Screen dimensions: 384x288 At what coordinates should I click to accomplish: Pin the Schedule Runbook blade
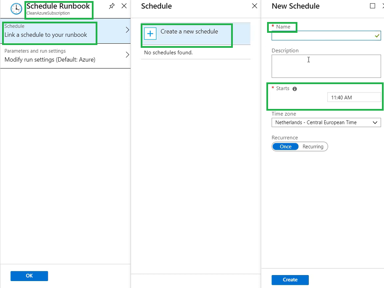click(112, 6)
